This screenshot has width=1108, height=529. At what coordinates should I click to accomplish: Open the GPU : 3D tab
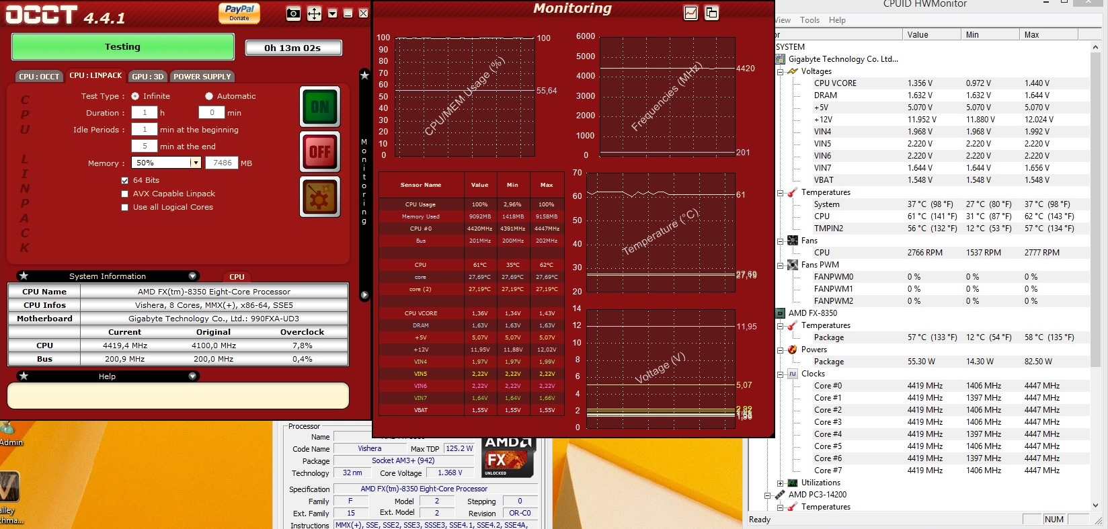148,77
